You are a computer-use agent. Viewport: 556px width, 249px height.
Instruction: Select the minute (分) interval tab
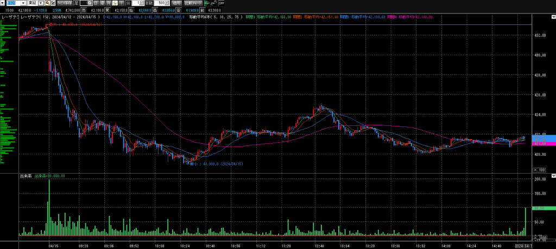coord(115,3)
